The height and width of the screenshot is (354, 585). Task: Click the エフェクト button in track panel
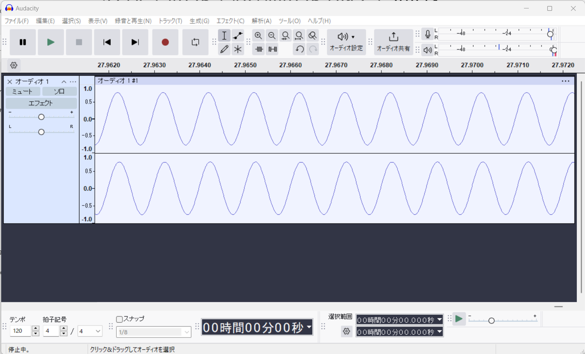click(41, 103)
